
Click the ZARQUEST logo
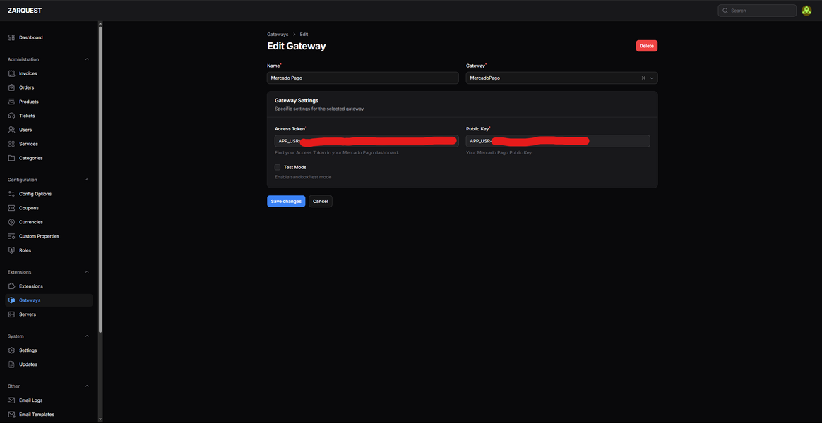tap(25, 11)
